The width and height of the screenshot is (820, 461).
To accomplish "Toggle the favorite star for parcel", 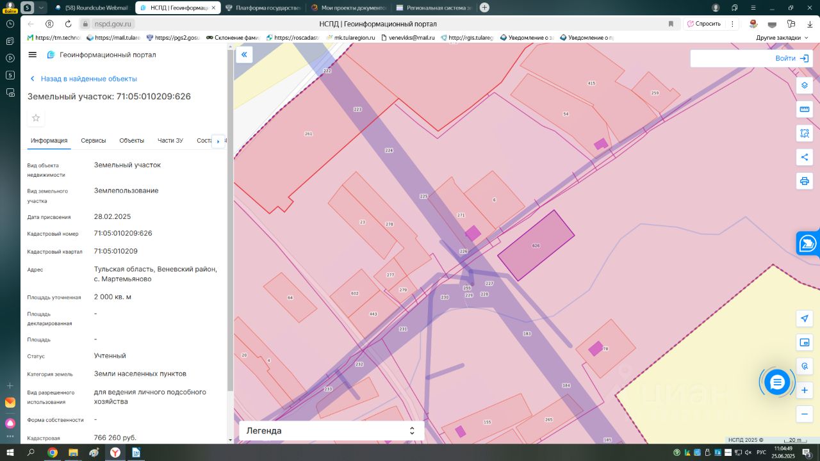I will pos(36,118).
